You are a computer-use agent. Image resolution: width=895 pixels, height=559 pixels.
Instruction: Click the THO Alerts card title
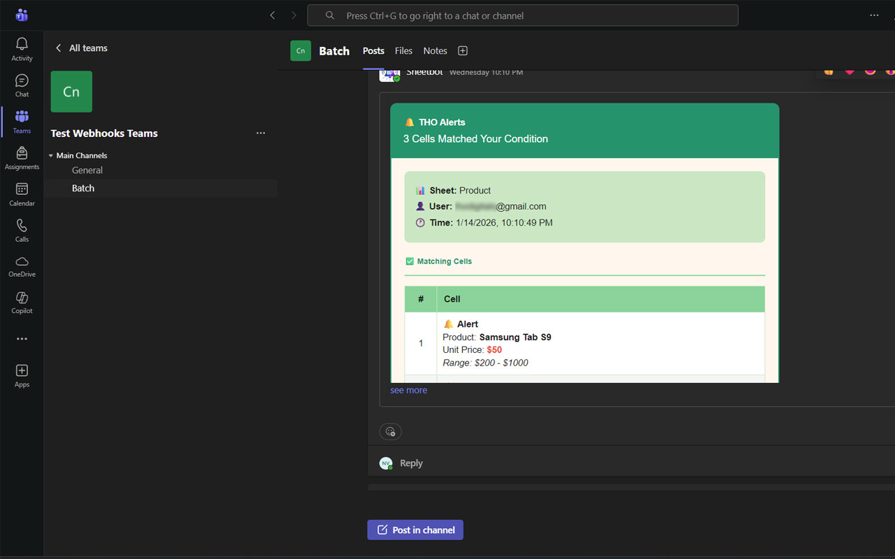[442, 122]
